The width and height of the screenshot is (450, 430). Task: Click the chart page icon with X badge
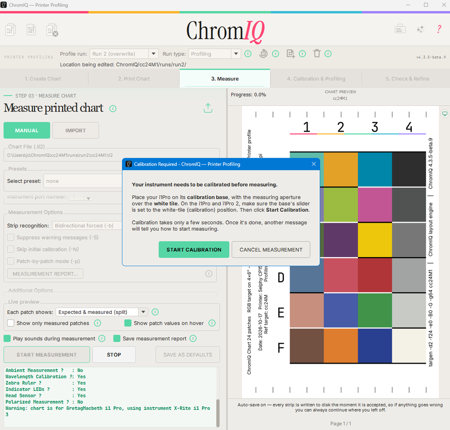pyautogui.click(x=52, y=30)
